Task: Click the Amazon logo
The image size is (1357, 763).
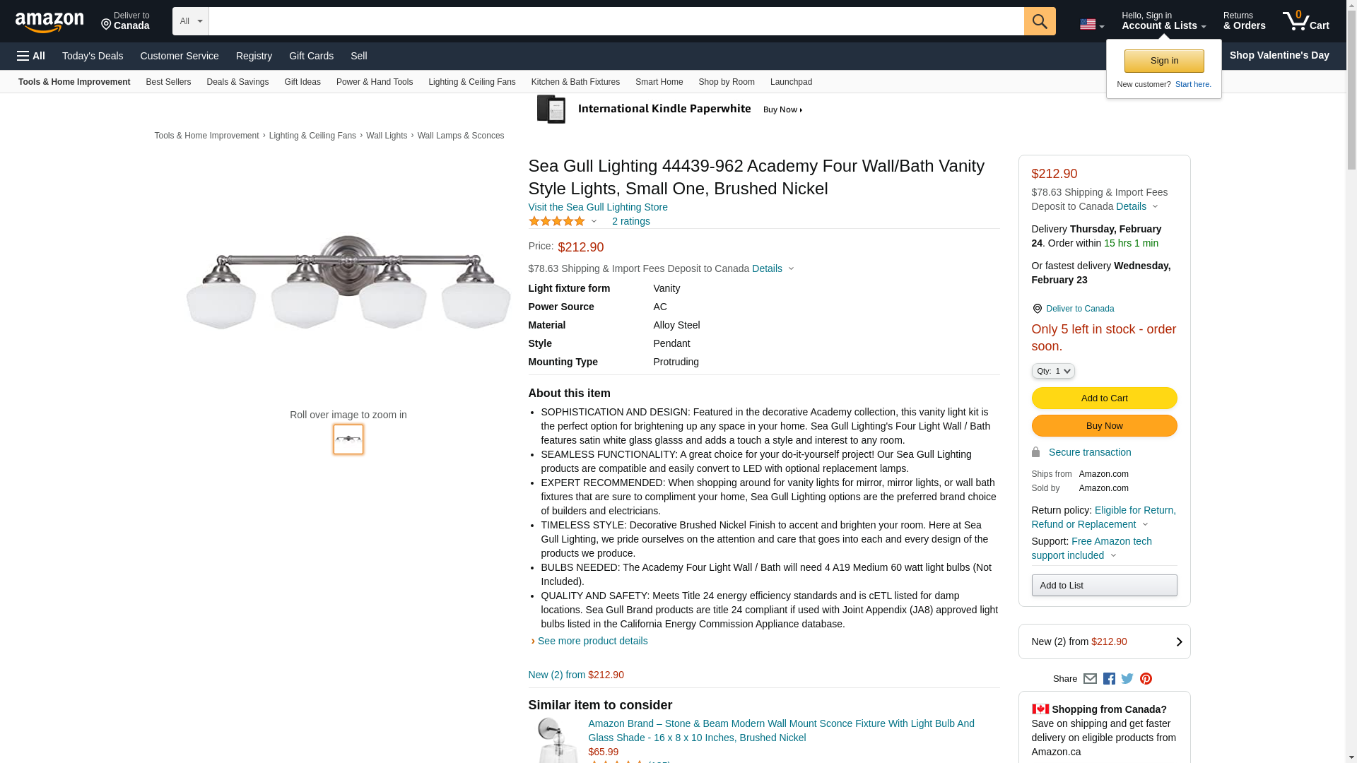Action: click(49, 23)
